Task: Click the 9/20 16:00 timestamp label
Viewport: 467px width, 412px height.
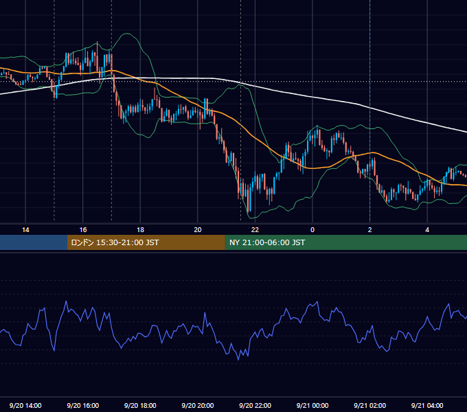Action: [83, 405]
